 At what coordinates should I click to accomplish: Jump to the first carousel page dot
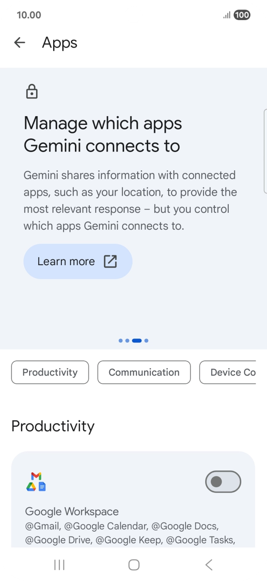coord(121,341)
